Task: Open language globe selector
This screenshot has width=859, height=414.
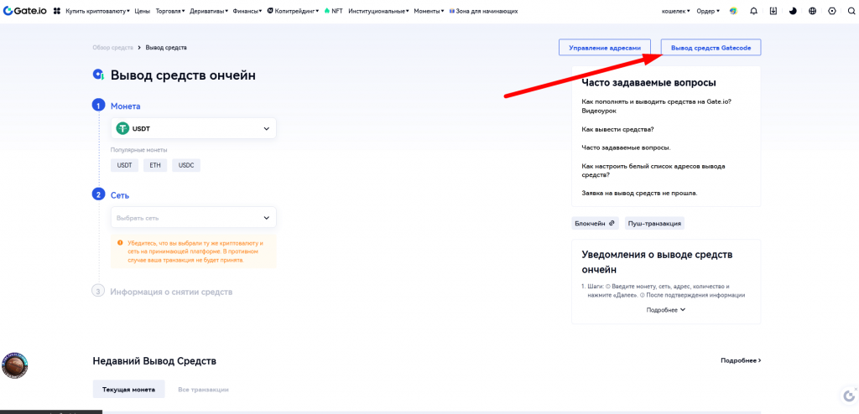Action: pos(812,11)
